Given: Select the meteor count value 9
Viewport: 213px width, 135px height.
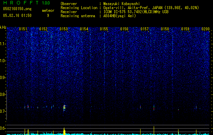Looking at the screenshot, I should [48, 16].
